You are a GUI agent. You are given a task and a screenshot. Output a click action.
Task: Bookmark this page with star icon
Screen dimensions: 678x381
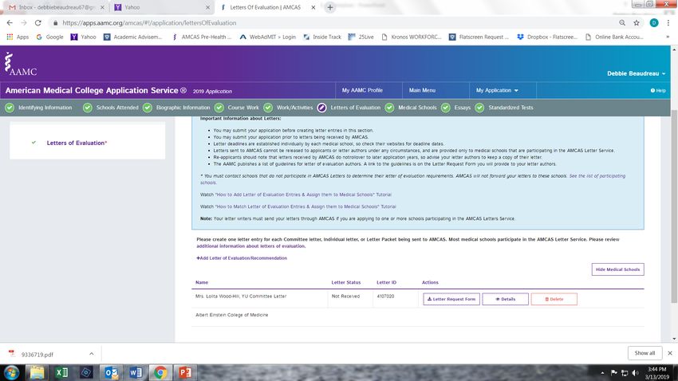(x=637, y=23)
